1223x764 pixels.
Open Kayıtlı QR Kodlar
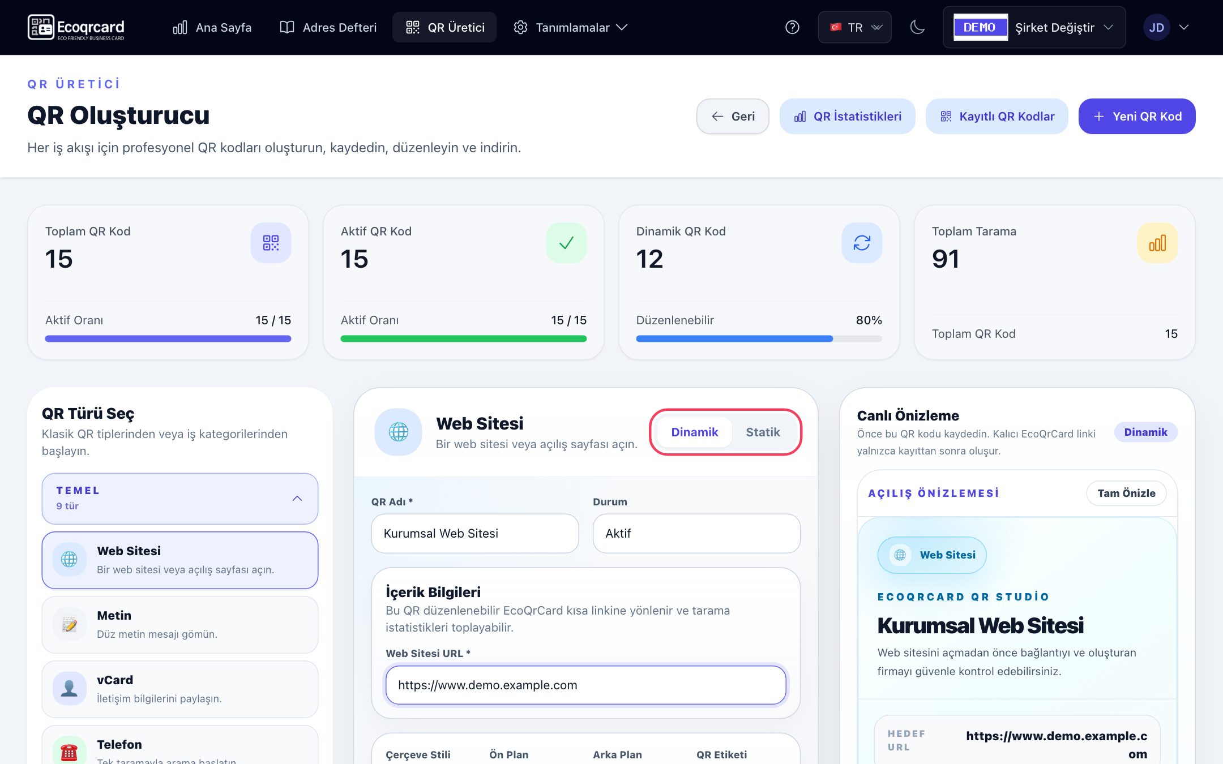997,116
